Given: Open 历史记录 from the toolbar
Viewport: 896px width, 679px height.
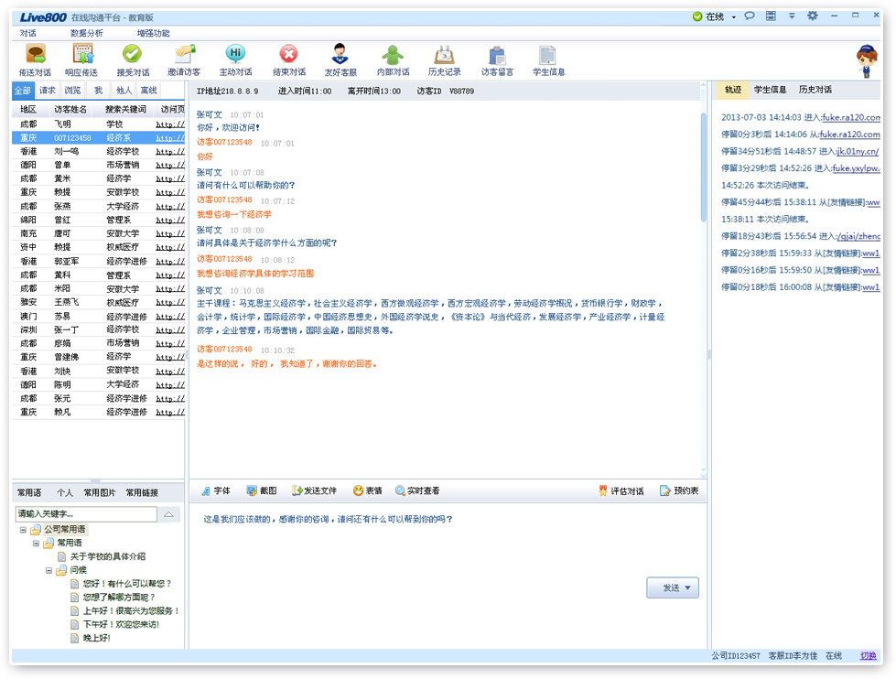Looking at the screenshot, I should [444, 55].
